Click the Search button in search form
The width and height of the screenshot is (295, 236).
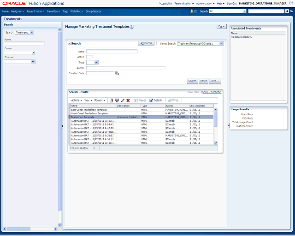pyautogui.click(x=192, y=81)
